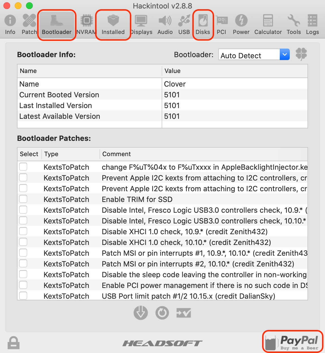Open the Installed kexts section
The height and width of the screenshot is (353, 325).
pyautogui.click(x=113, y=25)
